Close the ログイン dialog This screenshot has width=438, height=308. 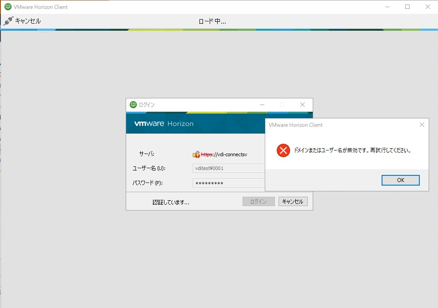click(302, 105)
